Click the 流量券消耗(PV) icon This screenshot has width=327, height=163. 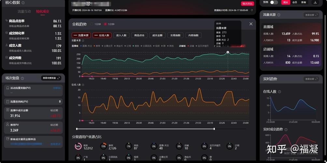point(8,102)
